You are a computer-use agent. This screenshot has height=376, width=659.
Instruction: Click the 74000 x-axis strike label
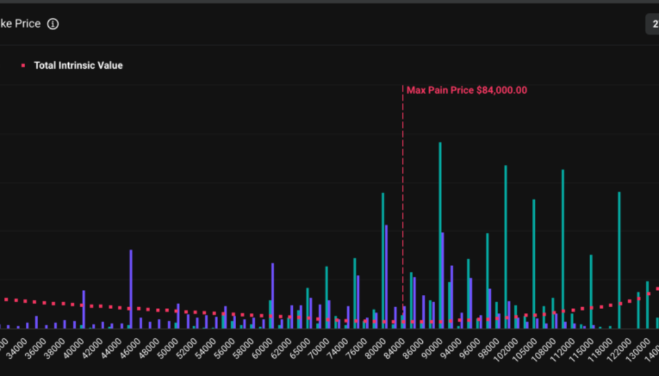(x=338, y=349)
